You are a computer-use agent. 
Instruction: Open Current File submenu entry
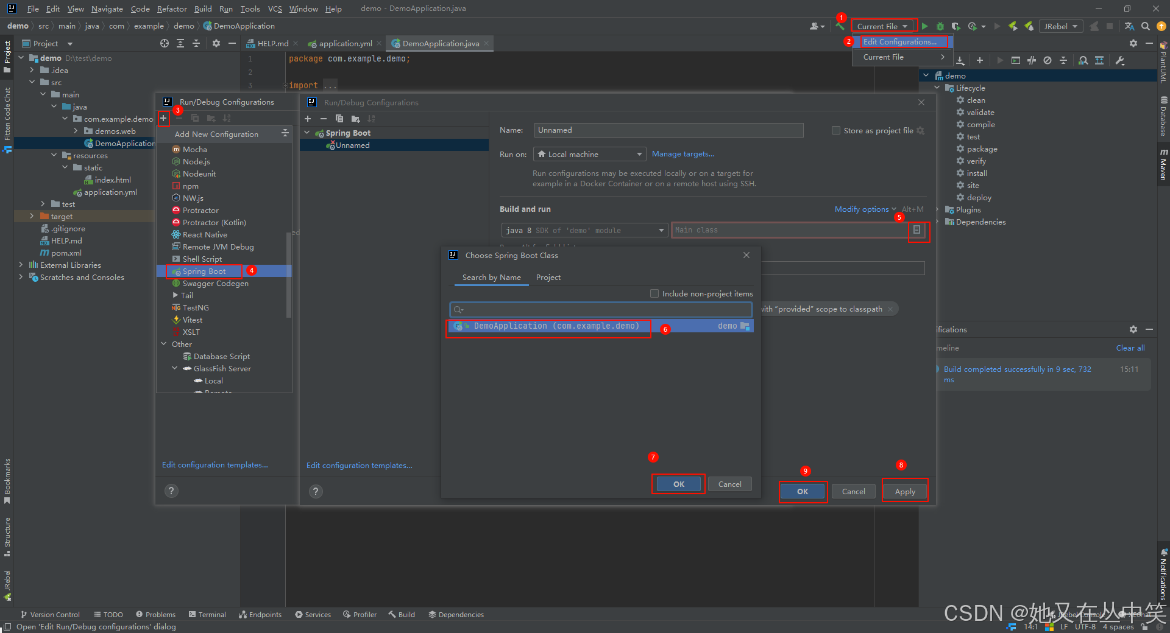(903, 57)
